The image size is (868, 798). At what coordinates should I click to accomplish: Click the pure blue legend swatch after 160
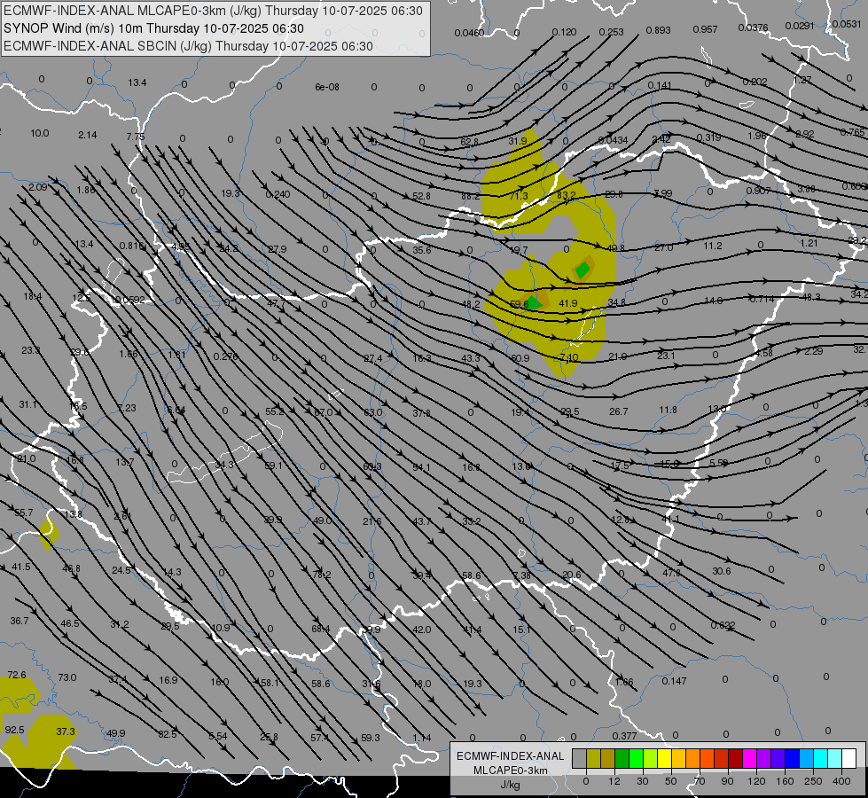tap(792, 759)
